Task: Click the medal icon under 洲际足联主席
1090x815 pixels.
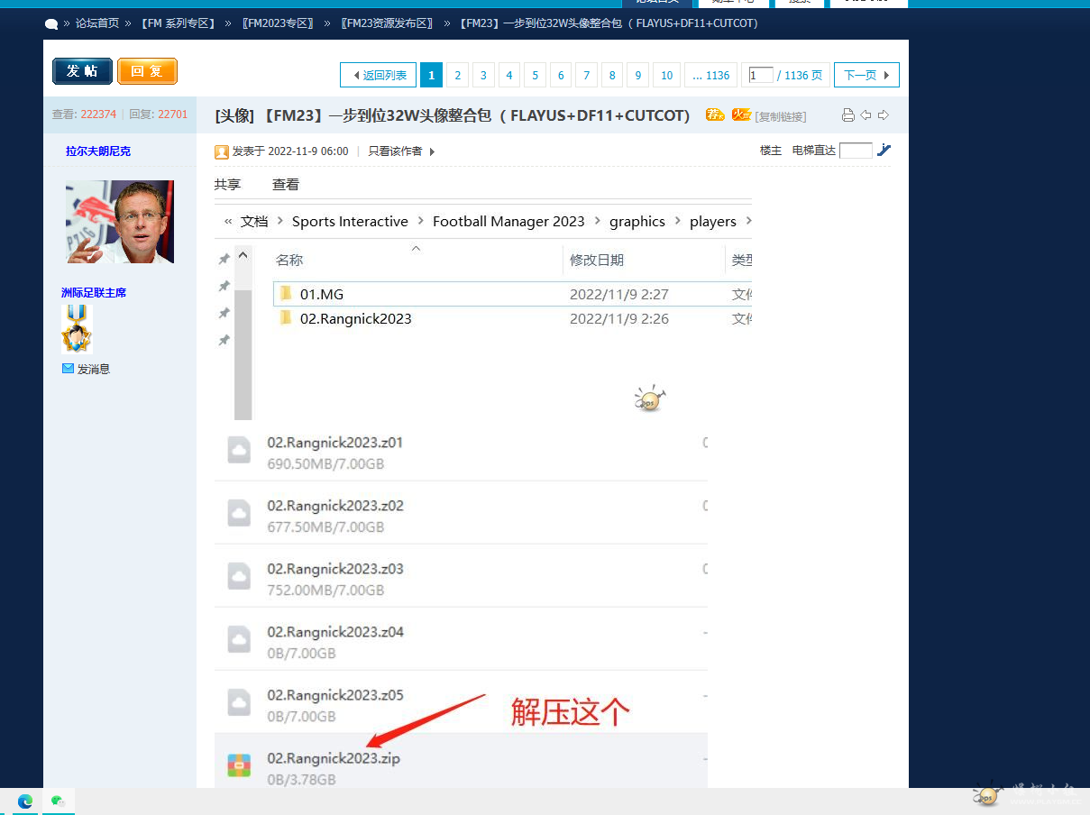Action: (77, 328)
